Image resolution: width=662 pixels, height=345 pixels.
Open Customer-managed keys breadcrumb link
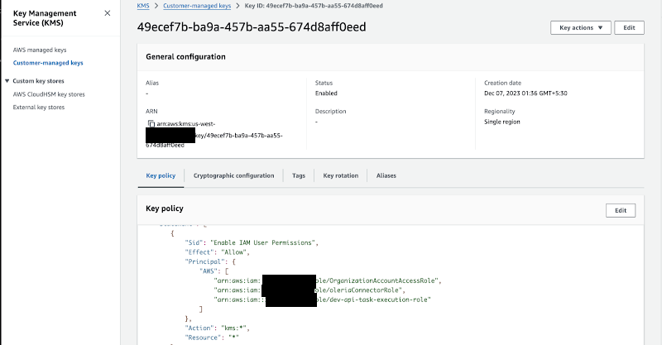click(197, 6)
